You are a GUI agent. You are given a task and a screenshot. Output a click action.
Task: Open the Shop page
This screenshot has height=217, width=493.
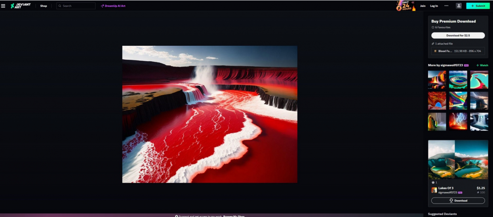pos(44,6)
